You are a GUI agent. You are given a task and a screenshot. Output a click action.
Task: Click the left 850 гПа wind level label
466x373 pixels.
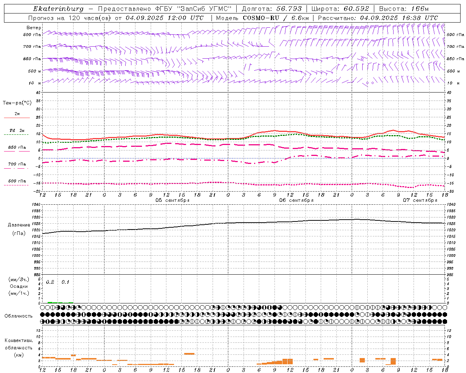(x=32, y=59)
